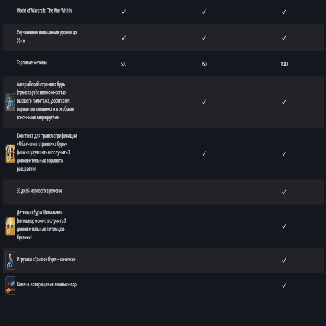Click the 500 Торговые жетоны value

point(123,64)
